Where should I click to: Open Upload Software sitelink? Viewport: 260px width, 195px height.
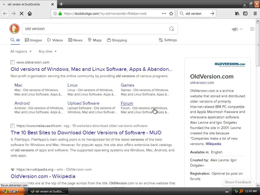83,103
